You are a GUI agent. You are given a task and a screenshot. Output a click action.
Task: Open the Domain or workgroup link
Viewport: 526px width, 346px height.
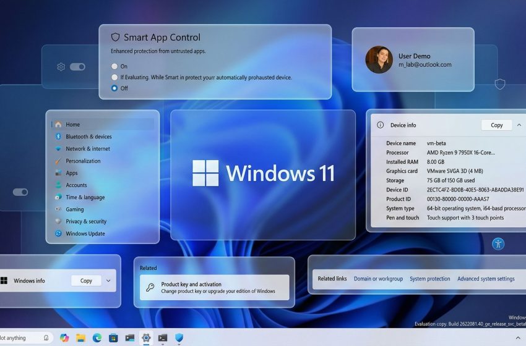(x=378, y=279)
